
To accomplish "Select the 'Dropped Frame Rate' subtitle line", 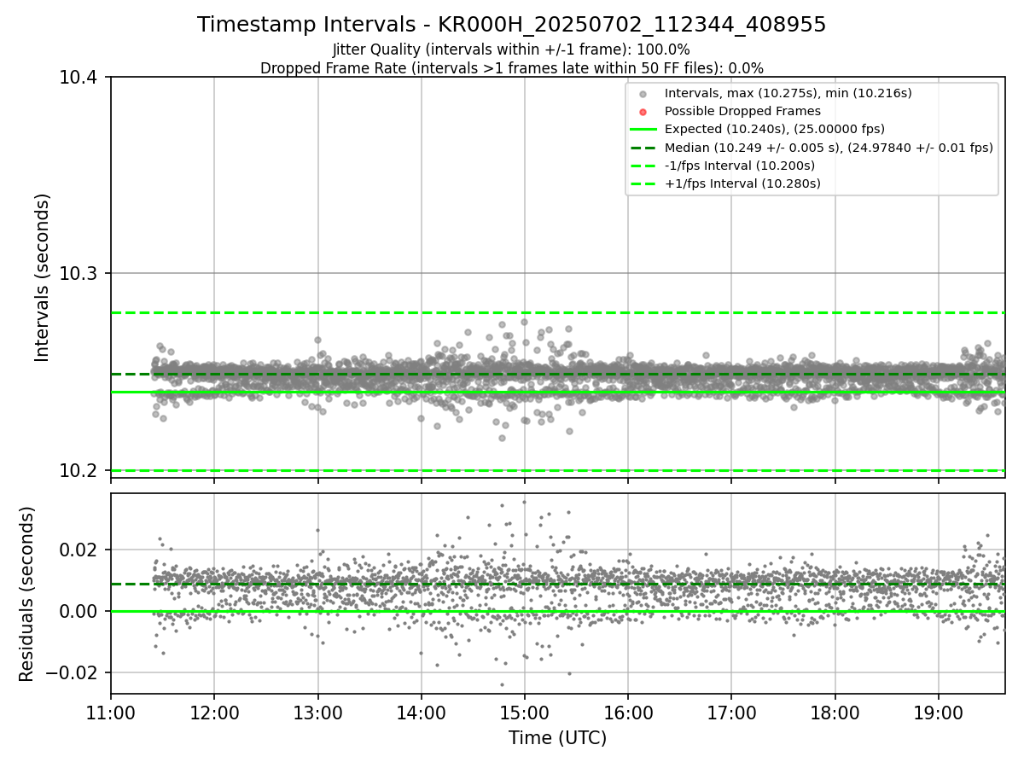I will (512, 68).
